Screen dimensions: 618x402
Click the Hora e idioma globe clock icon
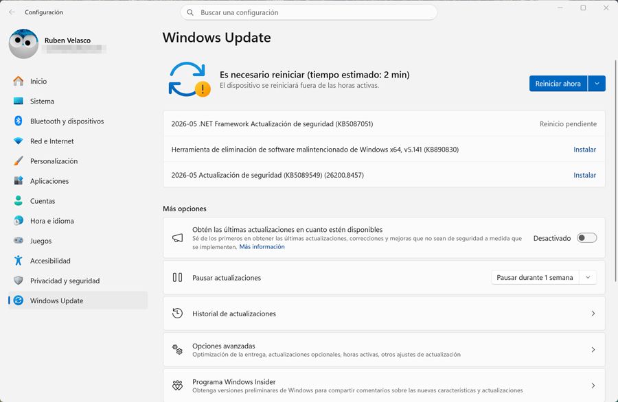[18, 221]
